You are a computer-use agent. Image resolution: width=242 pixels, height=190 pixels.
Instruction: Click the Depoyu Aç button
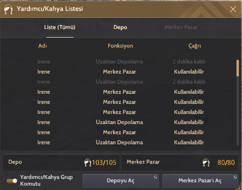121,181
